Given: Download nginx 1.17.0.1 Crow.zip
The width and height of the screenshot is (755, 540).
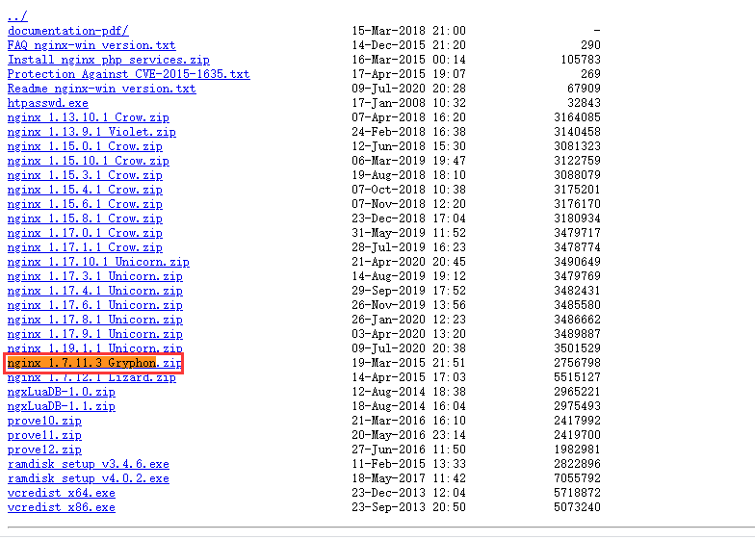Looking at the screenshot, I should [85, 233].
